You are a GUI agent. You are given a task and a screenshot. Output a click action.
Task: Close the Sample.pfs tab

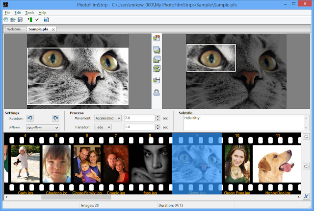53,29
